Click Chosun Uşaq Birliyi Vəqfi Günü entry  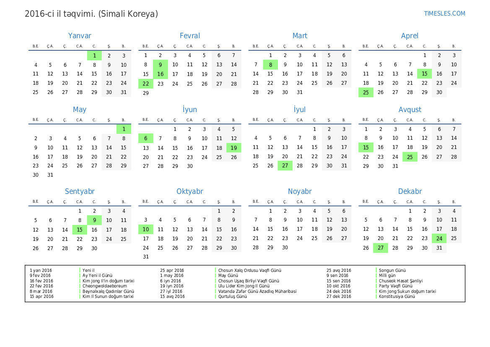pos(249,281)
